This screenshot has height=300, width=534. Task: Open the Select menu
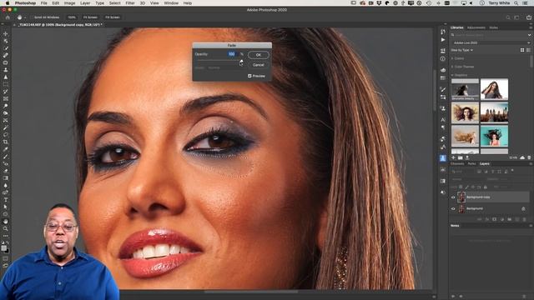click(x=115, y=3)
